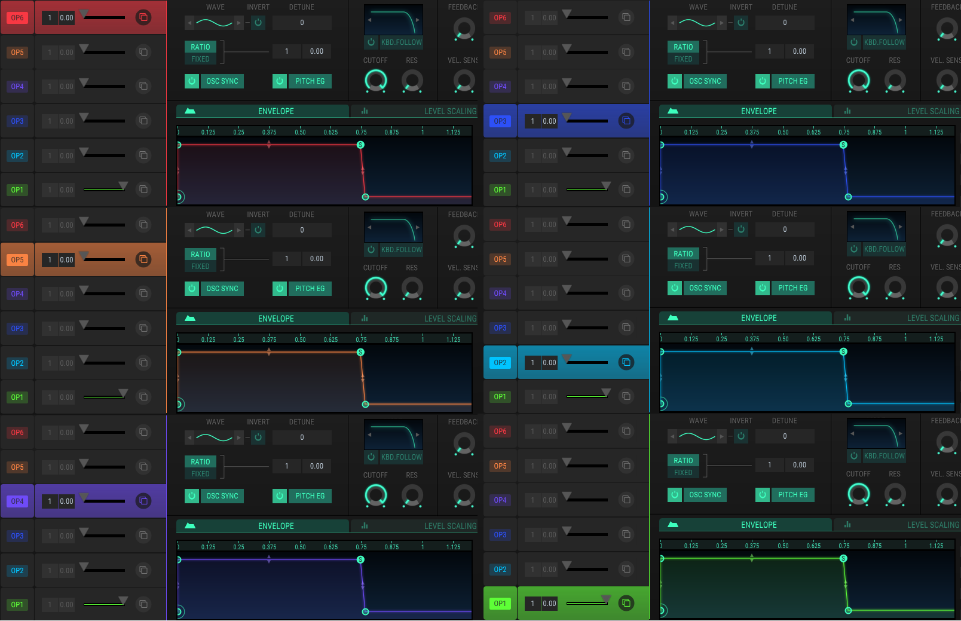
Task: Click FIXED button above the orange envelope
Action: [200, 267]
